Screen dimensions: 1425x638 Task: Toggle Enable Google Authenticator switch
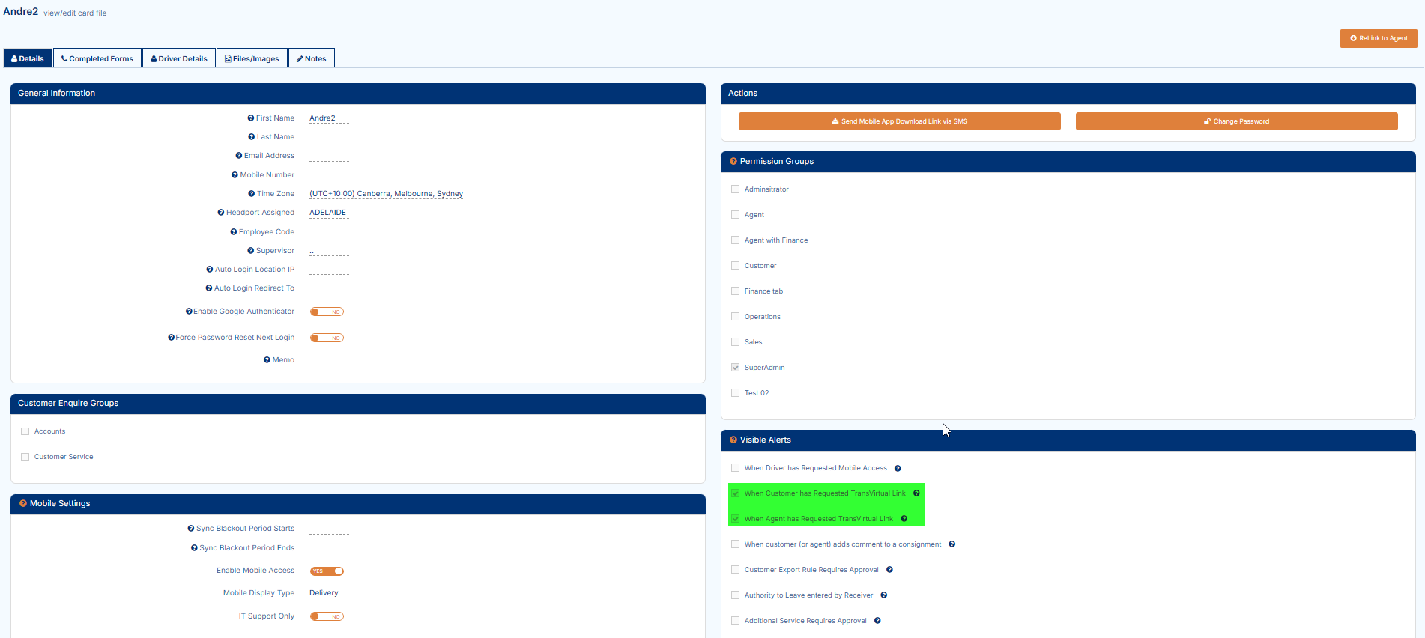coord(327,312)
